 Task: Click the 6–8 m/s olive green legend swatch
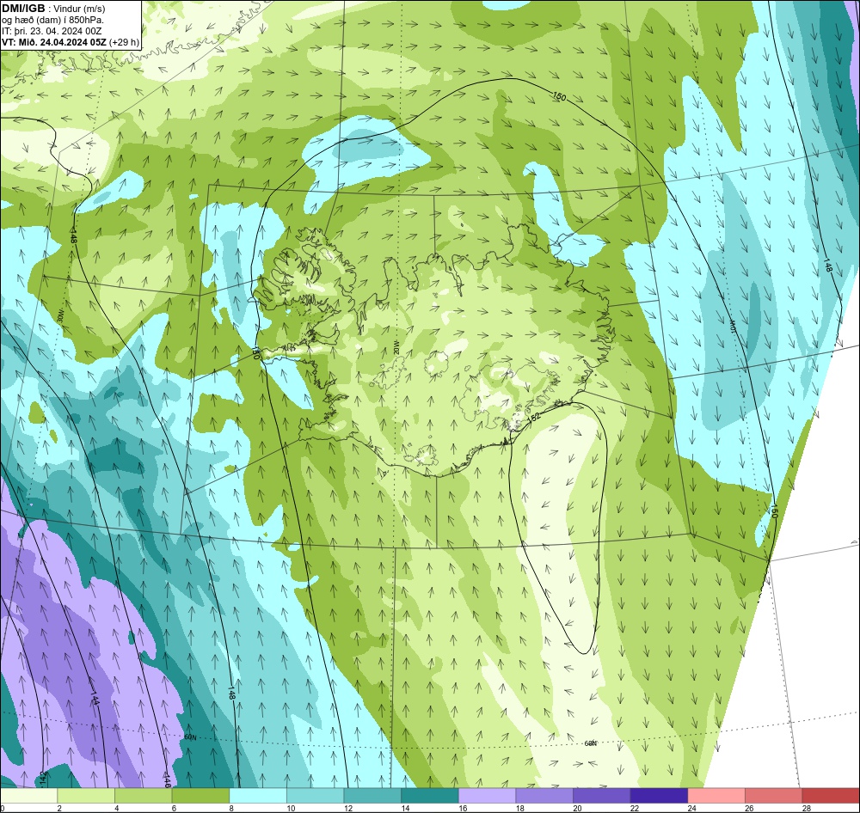pyautogui.click(x=200, y=796)
